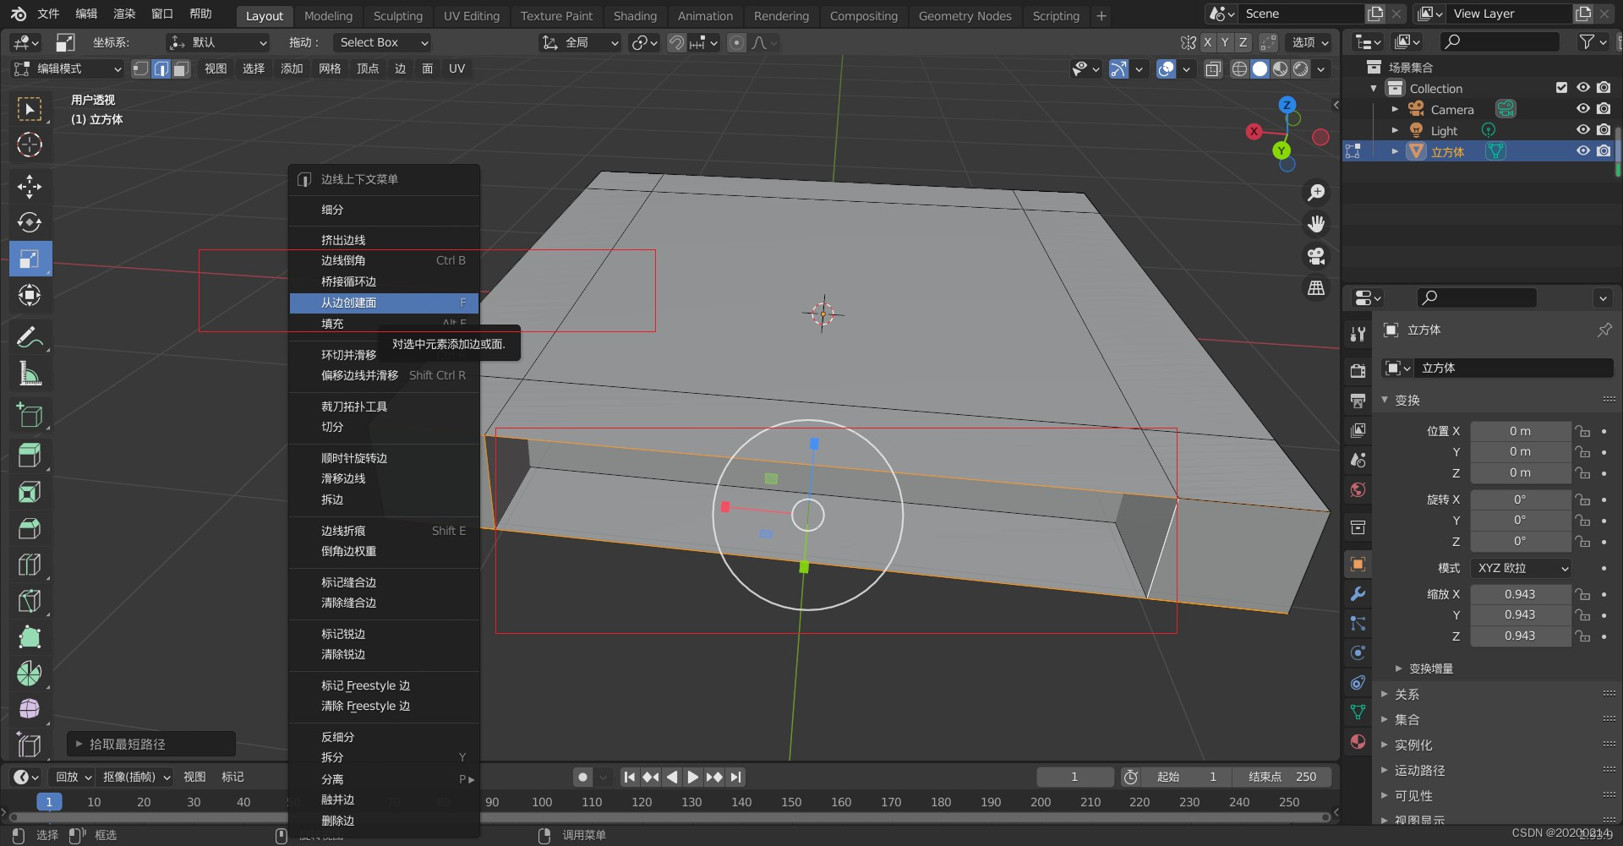Choose 从边创建面 in context menu
The height and width of the screenshot is (846, 1623).
click(x=384, y=303)
